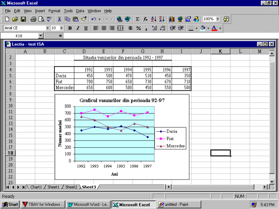Switch to TBAV for Windows taskbar button

coord(43,204)
